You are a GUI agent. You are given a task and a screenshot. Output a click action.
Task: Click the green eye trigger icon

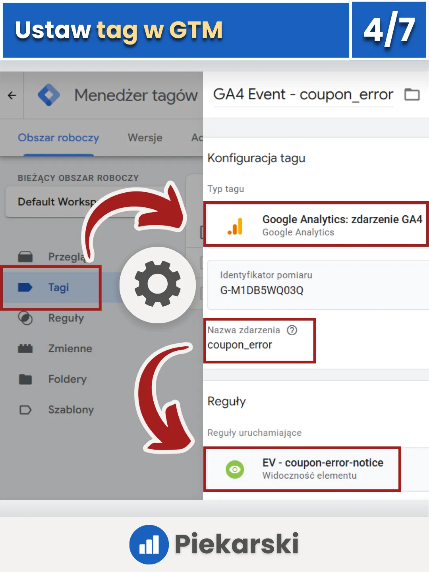pyautogui.click(x=235, y=470)
